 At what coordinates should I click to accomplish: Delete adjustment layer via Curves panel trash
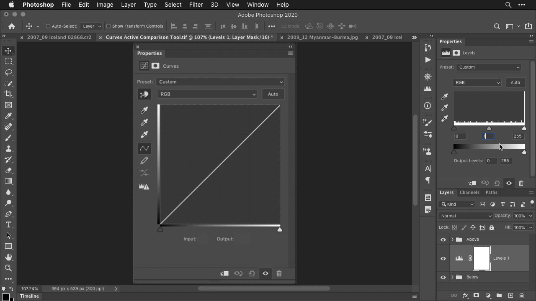click(x=279, y=273)
